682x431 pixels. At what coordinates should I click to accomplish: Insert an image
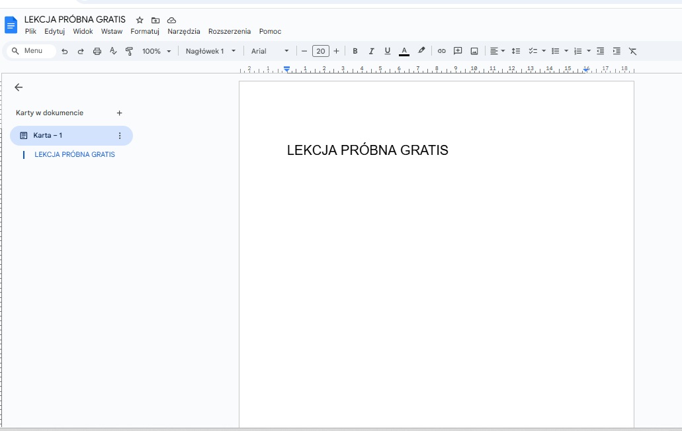click(x=474, y=51)
